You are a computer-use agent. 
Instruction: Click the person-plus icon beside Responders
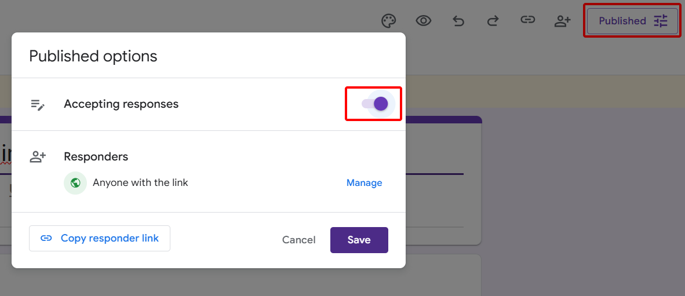coord(38,157)
